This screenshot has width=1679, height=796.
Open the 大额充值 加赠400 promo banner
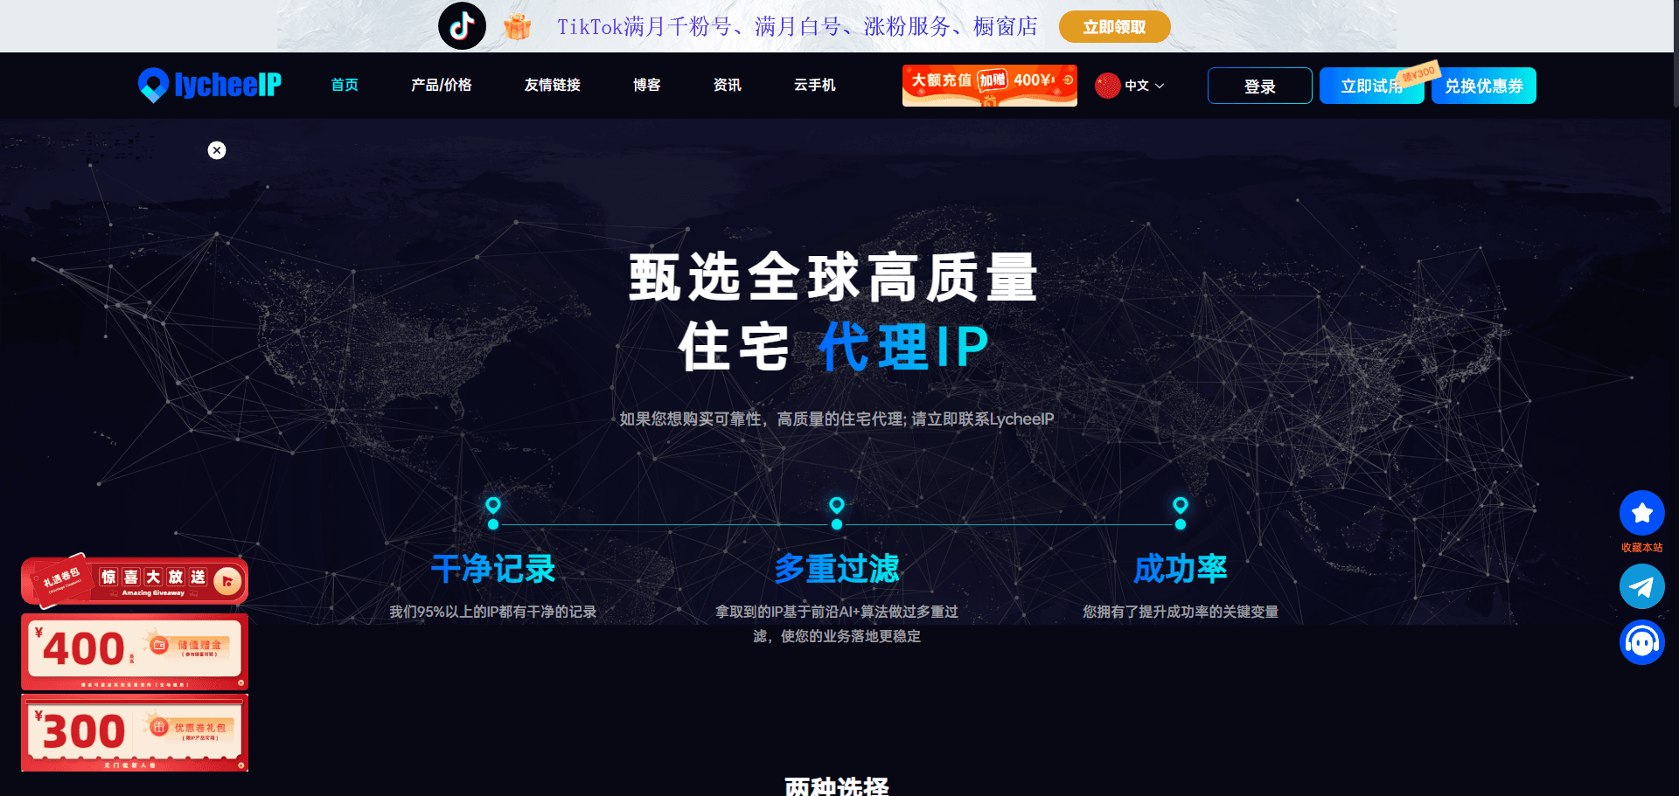[x=989, y=85]
